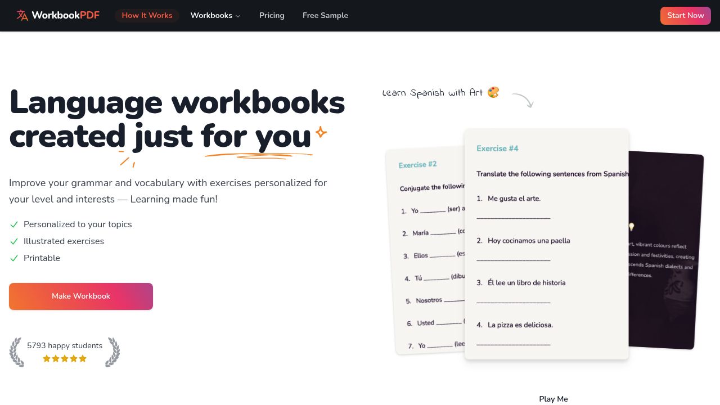Click the sentence La pizza es deliciosa.
The width and height of the screenshot is (720, 405).
pyautogui.click(x=520, y=325)
